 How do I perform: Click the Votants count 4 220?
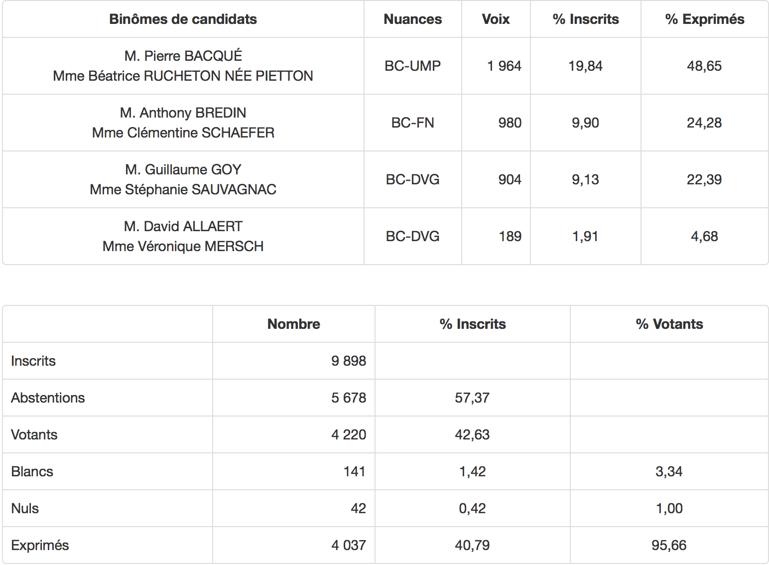click(349, 434)
